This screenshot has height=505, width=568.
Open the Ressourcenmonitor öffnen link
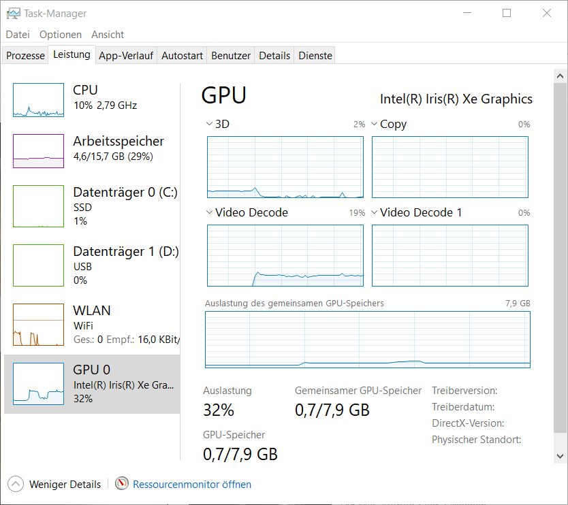[192, 485]
